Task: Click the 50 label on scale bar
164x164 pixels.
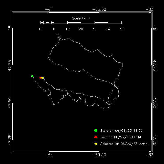Action: click(x=121, y=29)
